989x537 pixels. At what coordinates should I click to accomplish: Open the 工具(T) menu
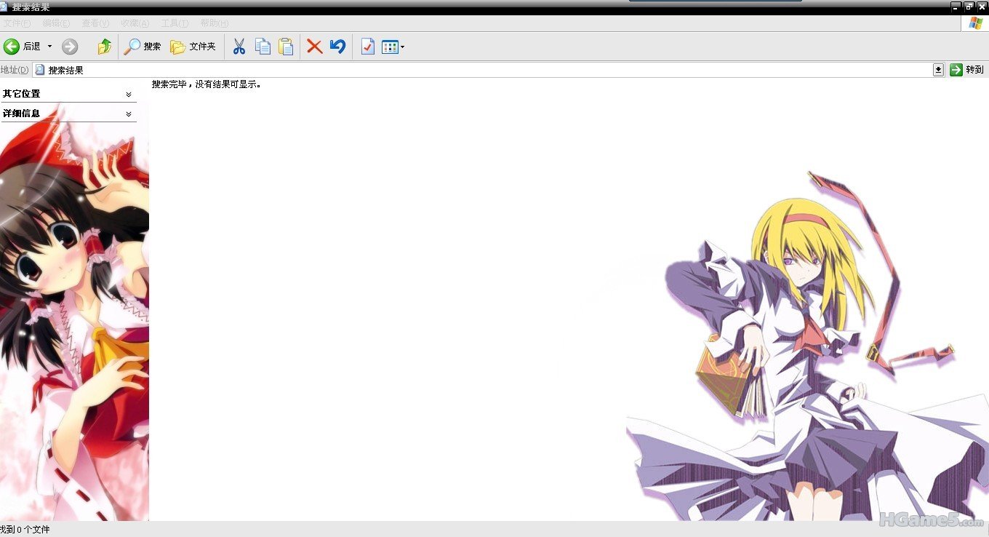click(174, 23)
